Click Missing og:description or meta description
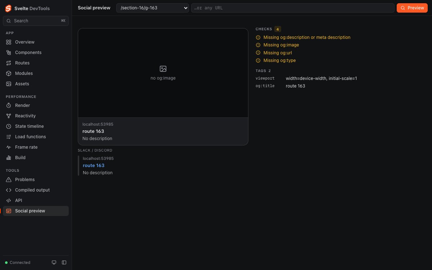The image size is (432, 270). click(307, 37)
